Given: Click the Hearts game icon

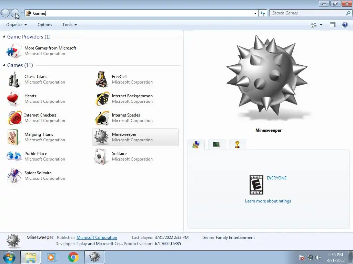Looking at the screenshot, I should [13, 99].
